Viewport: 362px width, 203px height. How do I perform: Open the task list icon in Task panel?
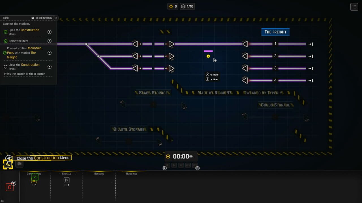click(56, 18)
